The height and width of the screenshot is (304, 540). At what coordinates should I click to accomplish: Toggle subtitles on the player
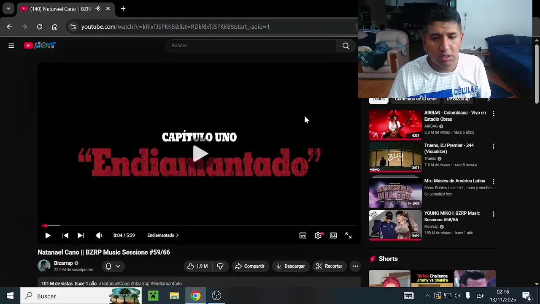(x=303, y=236)
